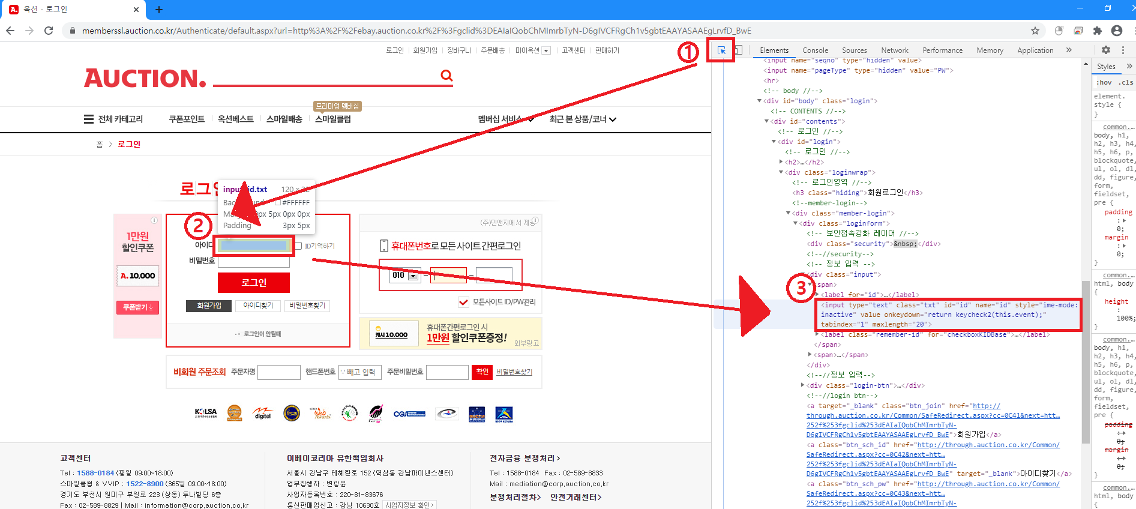Click the red 확인 button
Viewport: 1136px width, 509px height.
pos(482,372)
